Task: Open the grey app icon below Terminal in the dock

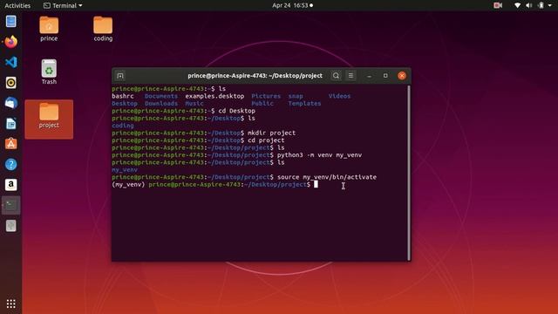Action: click(11, 226)
